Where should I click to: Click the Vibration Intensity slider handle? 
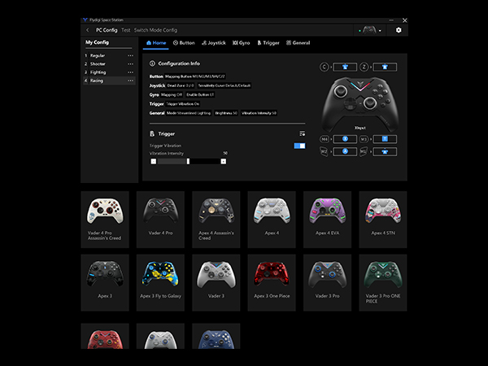[x=188, y=161]
